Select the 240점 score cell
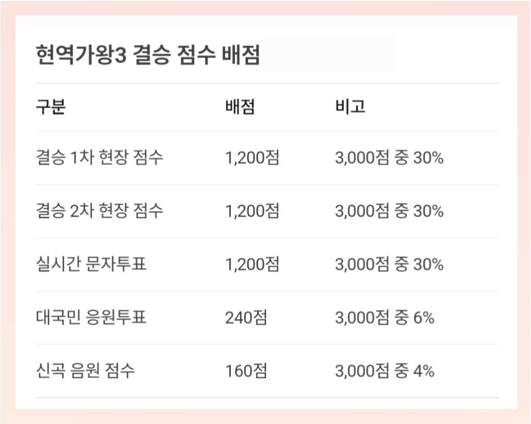Viewport: 531px width, 424px height. point(246,317)
